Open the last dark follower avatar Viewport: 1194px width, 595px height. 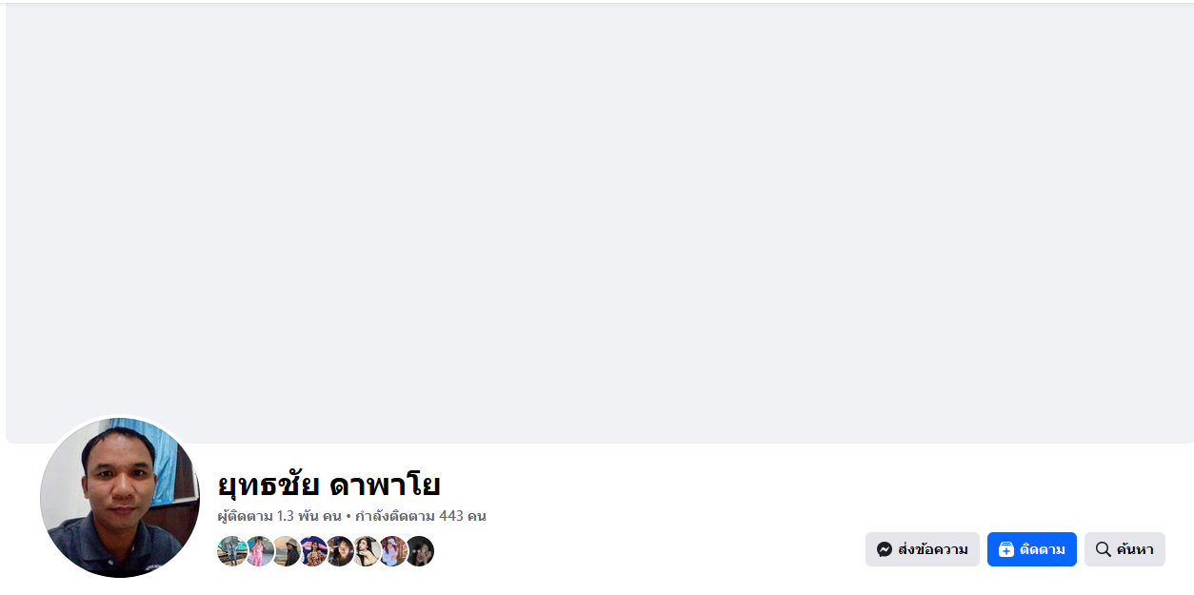click(x=421, y=551)
